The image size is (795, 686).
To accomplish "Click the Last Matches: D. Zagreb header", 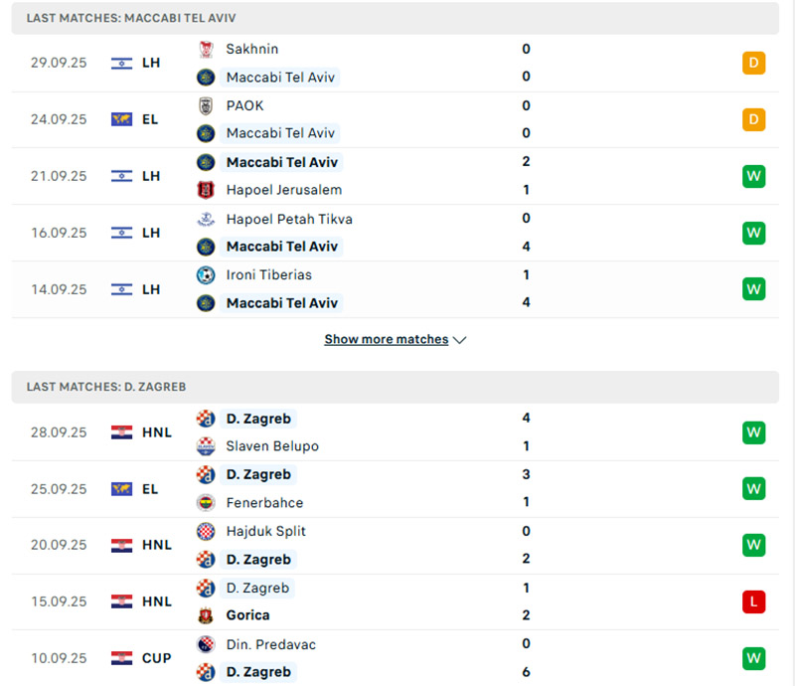I will coord(106,387).
